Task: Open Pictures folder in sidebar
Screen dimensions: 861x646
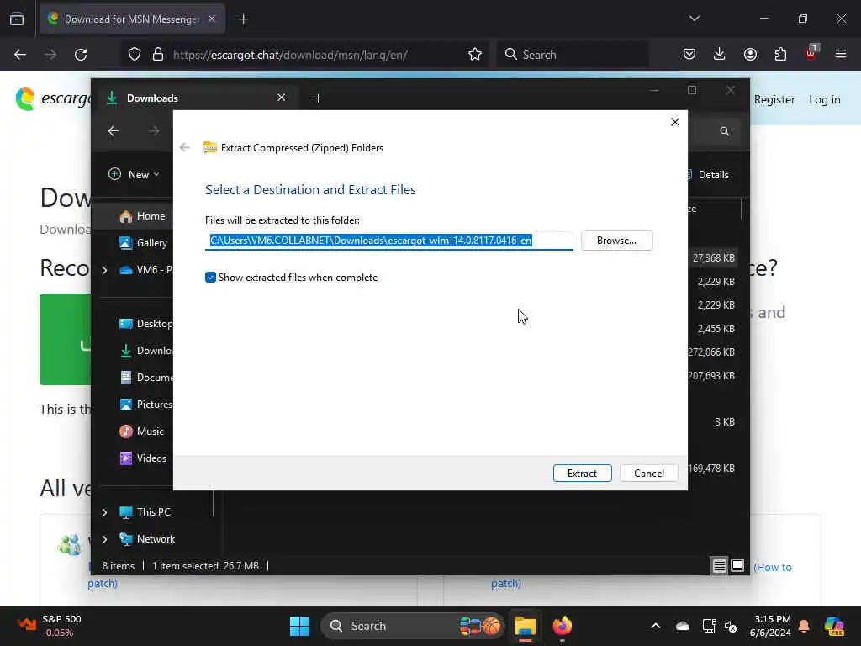Action: [145, 405]
